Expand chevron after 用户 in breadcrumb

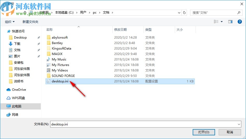tap(89, 13)
